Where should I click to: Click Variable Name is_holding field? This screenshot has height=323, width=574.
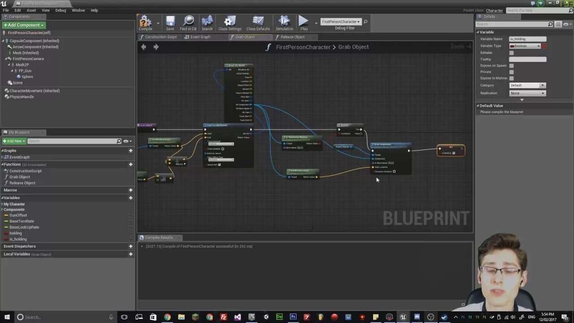click(528, 39)
